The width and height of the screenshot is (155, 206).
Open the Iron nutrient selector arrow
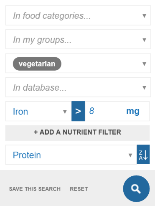pos(65,112)
